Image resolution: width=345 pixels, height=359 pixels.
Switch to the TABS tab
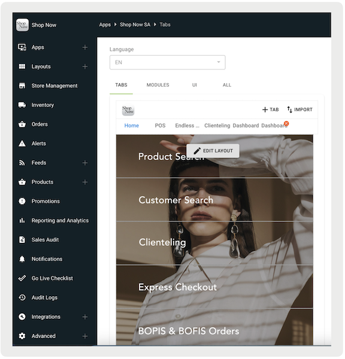[x=121, y=85]
